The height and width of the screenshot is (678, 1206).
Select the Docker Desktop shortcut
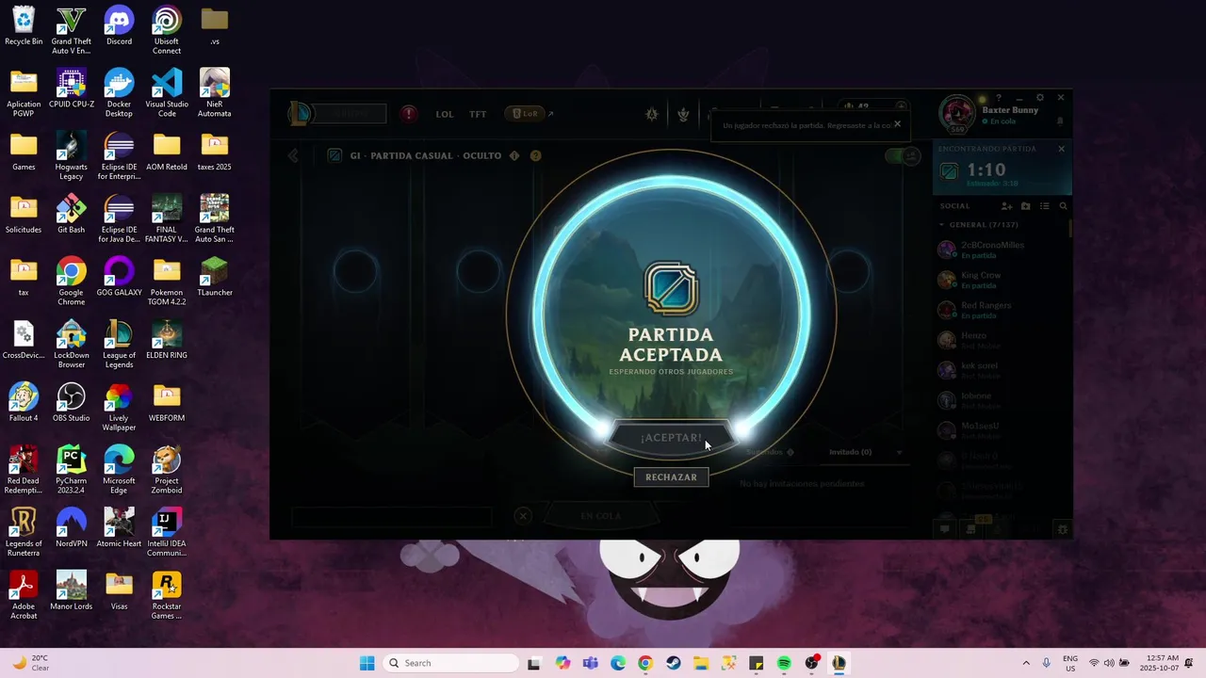(x=119, y=93)
